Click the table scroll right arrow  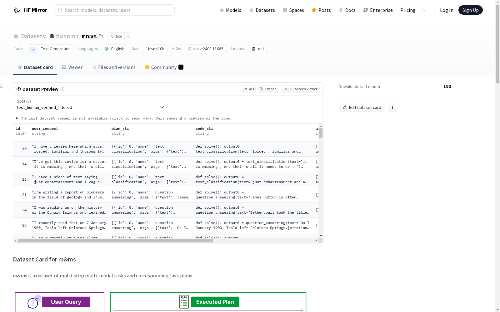[x=316, y=241]
